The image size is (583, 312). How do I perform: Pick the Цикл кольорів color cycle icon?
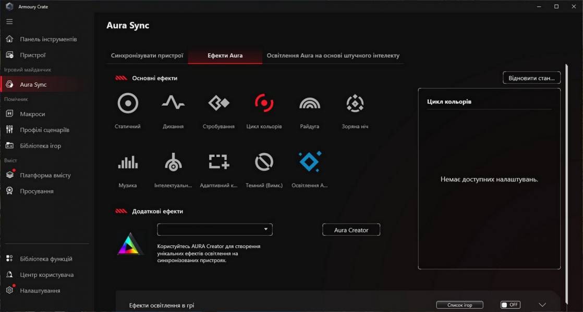tap(264, 103)
